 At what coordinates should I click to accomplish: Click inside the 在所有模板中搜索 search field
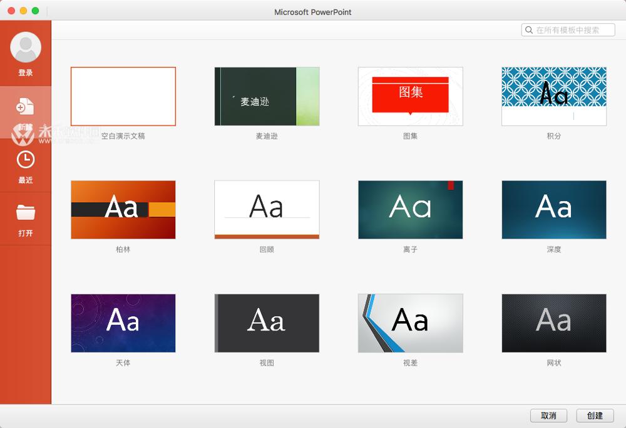(x=570, y=29)
